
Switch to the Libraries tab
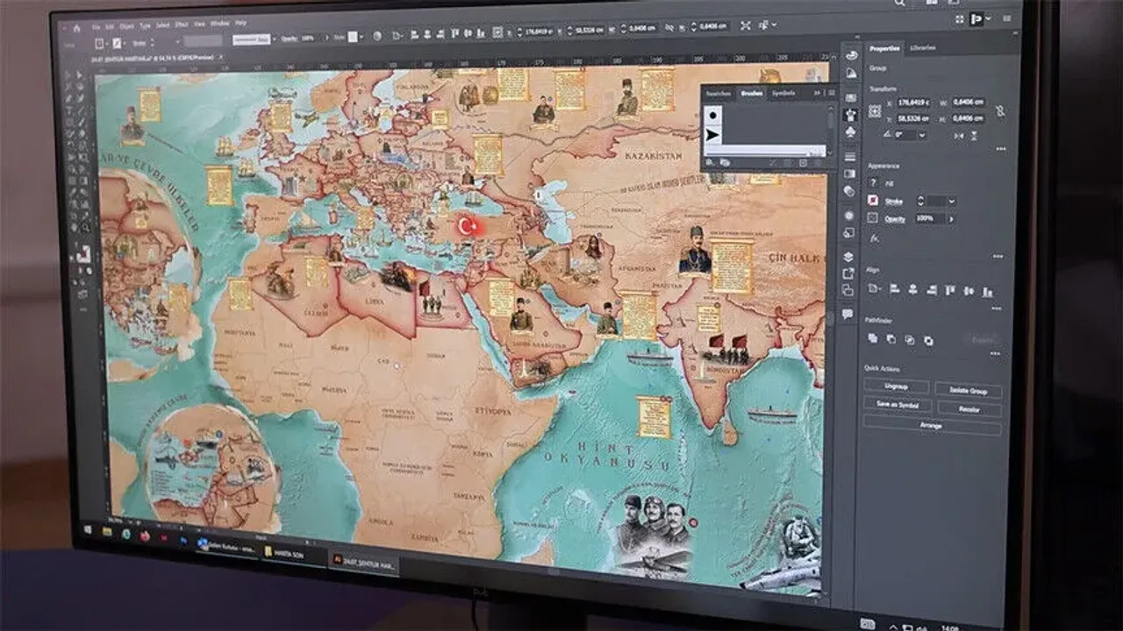[x=922, y=47]
